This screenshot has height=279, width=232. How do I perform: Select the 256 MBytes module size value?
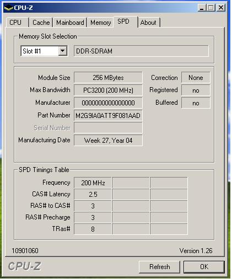[x=108, y=78]
